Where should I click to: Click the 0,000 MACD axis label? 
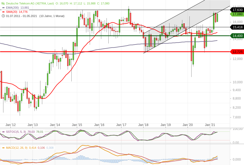pos(237,159)
